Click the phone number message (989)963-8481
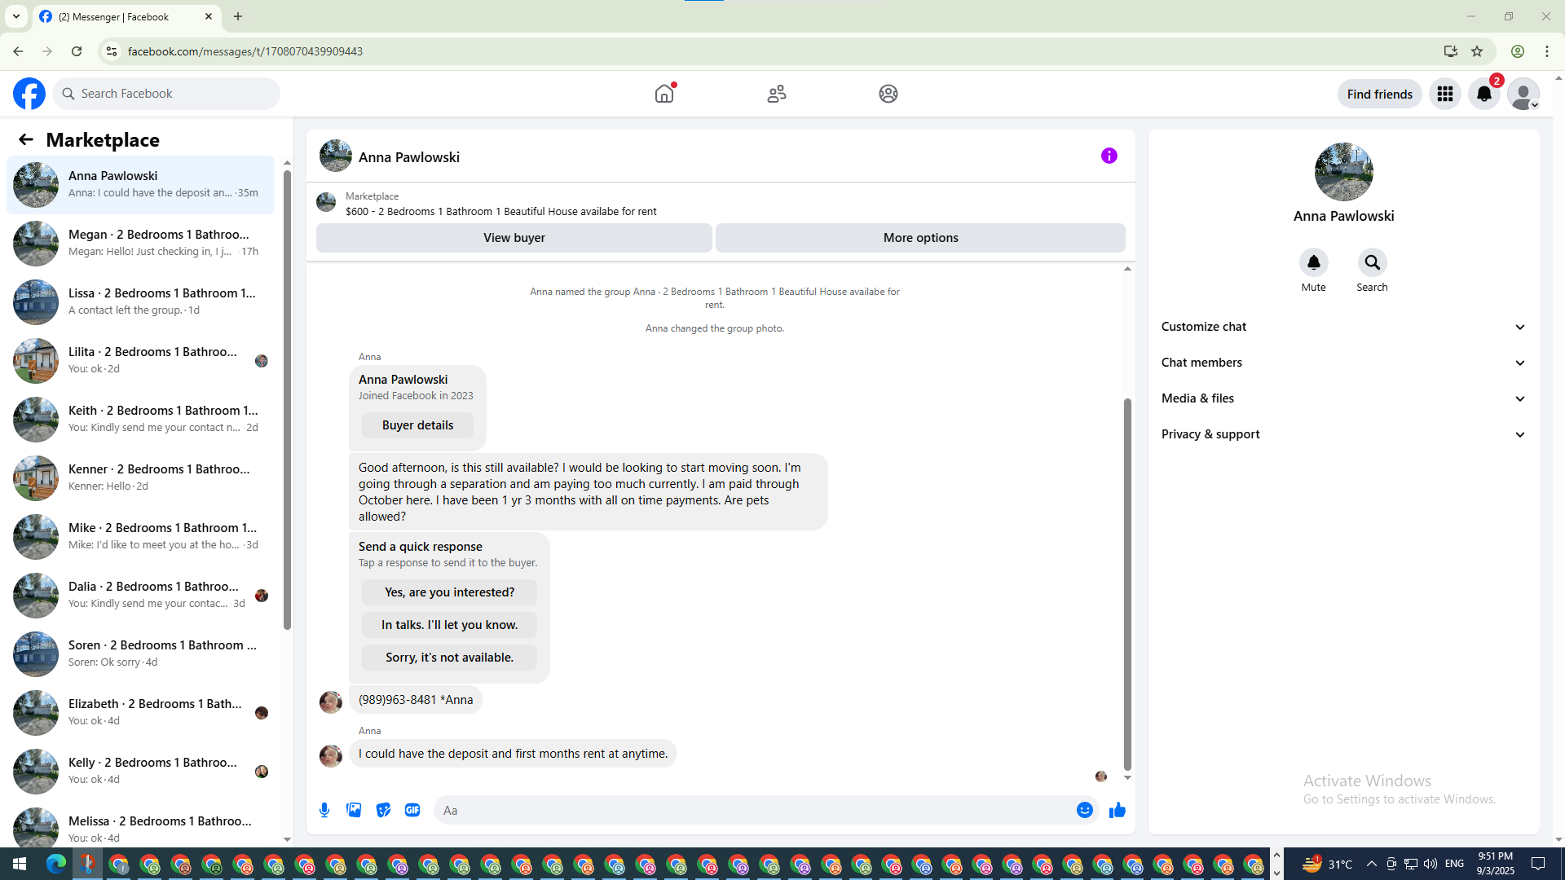Image resolution: width=1565 pixels, height=880 pixels. [416, 700]
